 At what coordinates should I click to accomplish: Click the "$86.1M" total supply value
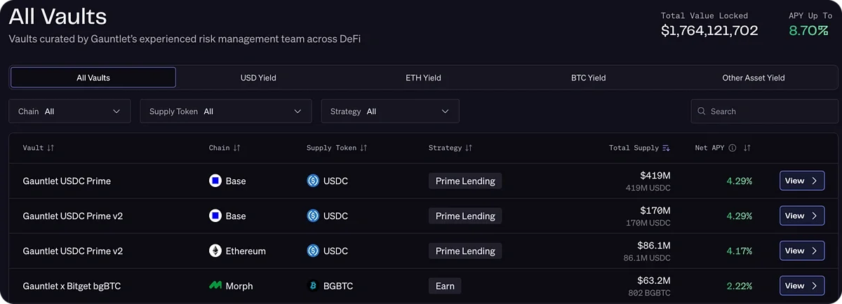(x=653, y=245)
